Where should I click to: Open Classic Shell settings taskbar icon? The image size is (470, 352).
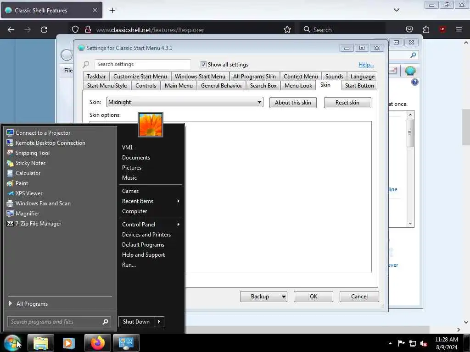[x=126, y=343]
